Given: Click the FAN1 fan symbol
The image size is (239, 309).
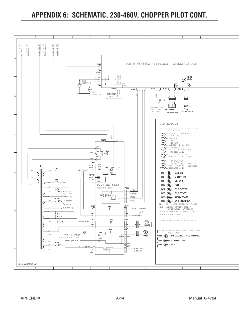Looking at the screenshot, I should 146,232.
